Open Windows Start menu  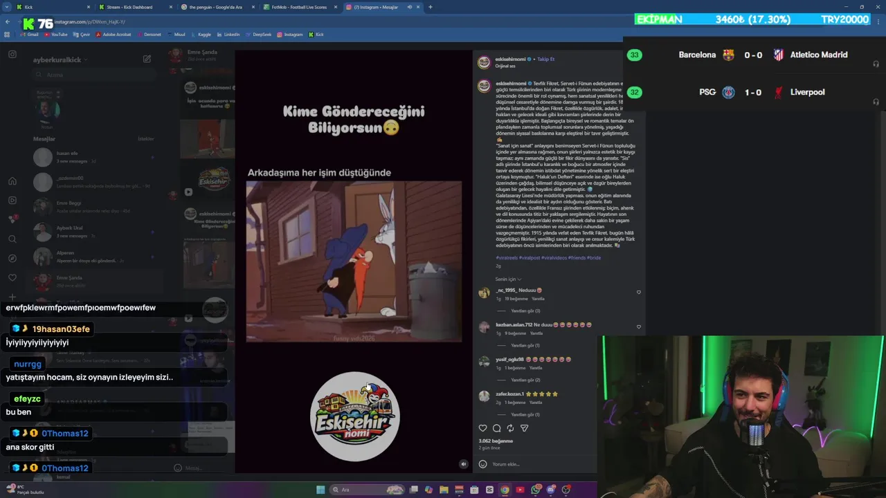(x=320, y=490)
